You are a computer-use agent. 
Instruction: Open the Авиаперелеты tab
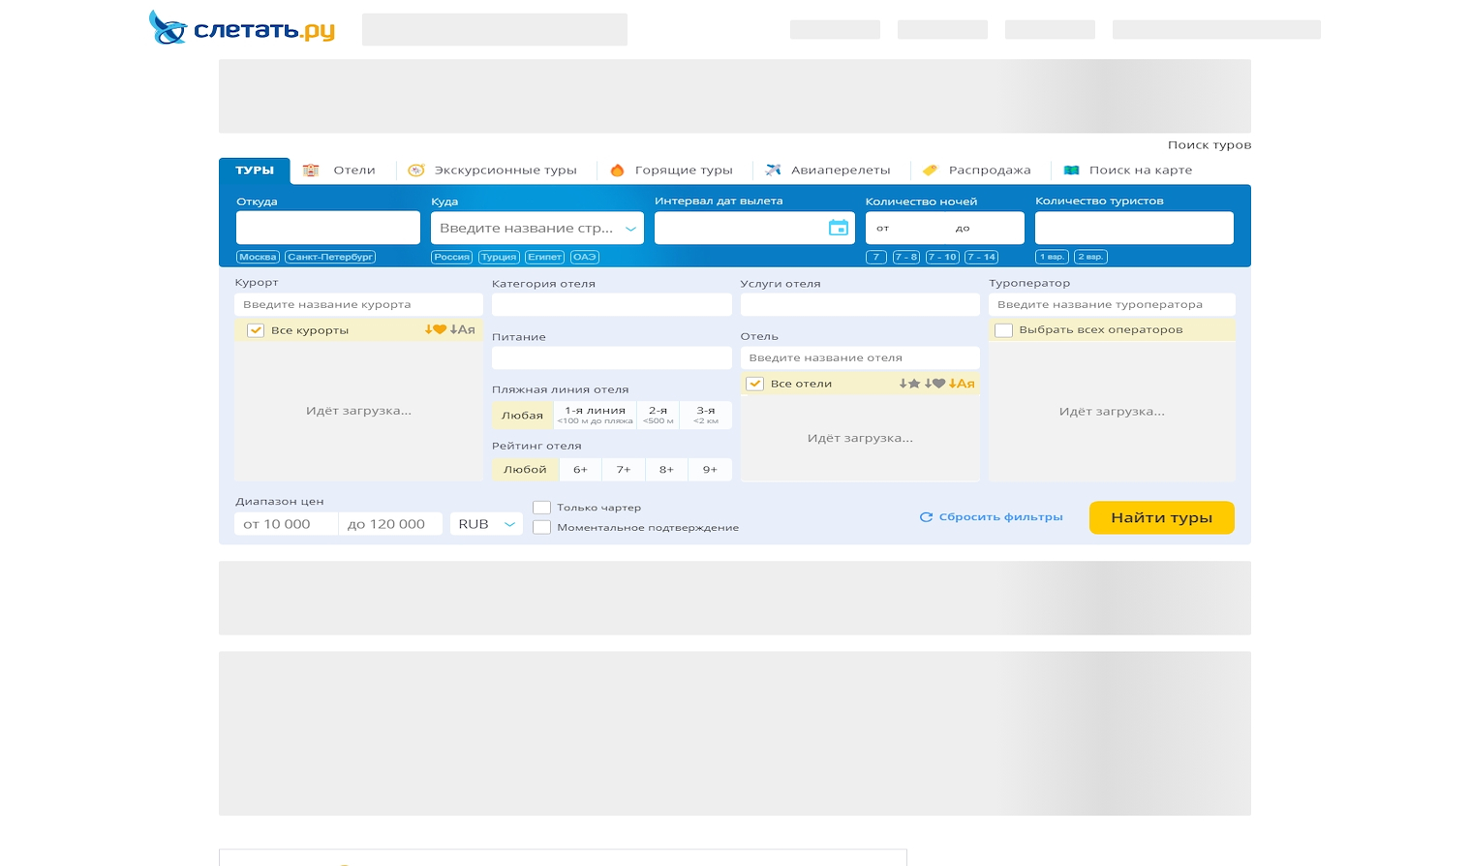pos(841,170)
